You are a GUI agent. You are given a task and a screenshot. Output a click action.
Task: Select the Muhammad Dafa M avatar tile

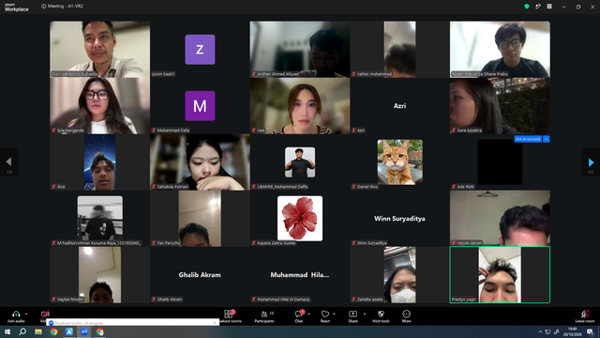coord(200,106)
